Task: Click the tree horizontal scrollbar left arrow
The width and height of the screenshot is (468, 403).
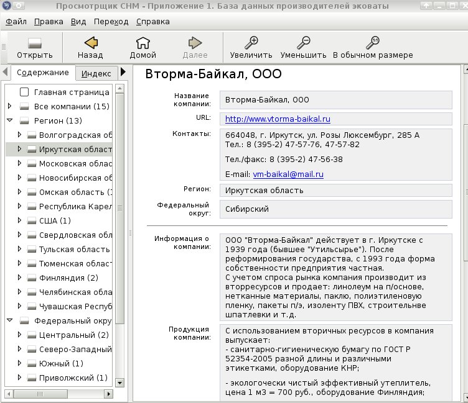Action: click(9, 394)
